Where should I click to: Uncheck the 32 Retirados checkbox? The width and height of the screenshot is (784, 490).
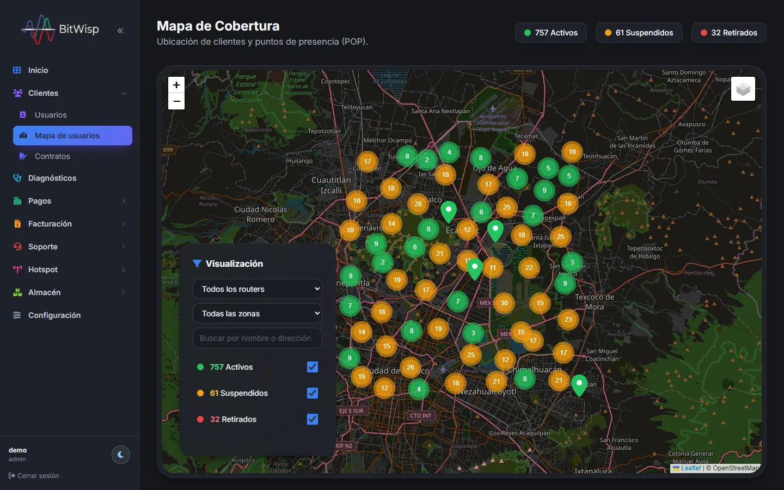tap(313, 419)
